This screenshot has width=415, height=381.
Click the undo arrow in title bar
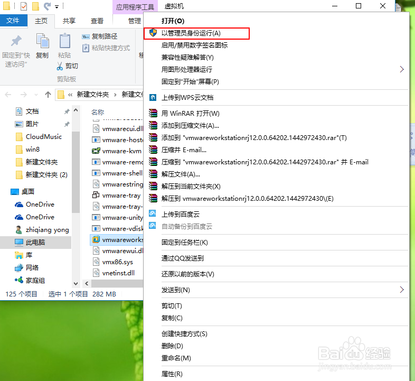[47, 6]
